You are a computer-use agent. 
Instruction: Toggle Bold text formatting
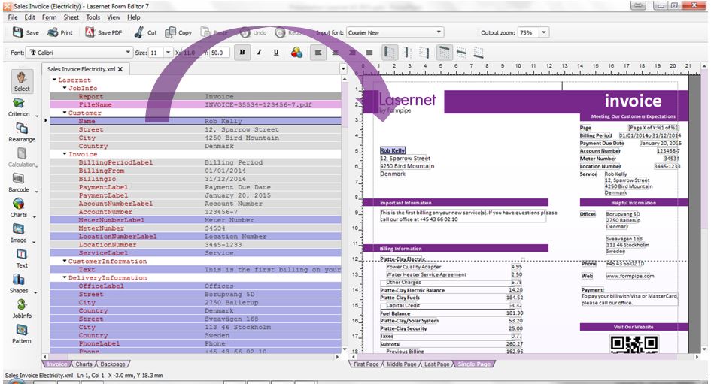pos(242,53)
